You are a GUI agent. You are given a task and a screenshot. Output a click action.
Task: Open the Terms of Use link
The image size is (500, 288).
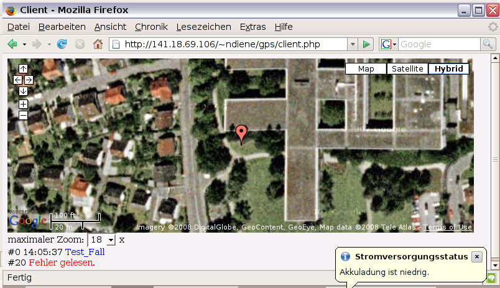[x=447, y=227]
